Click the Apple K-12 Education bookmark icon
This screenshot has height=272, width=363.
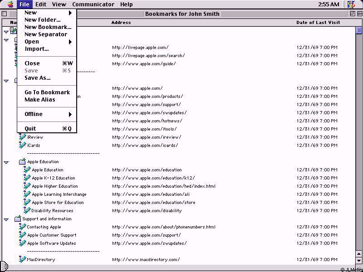tap(27, 178)
